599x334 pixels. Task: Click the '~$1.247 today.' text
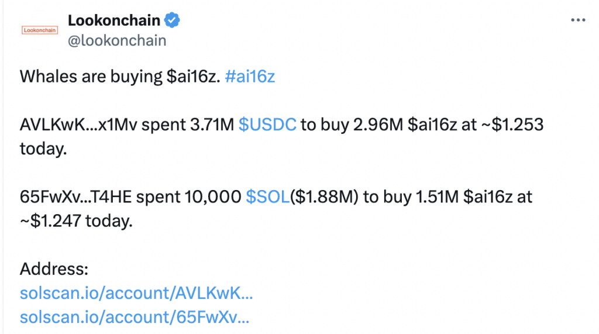[76, 221]
